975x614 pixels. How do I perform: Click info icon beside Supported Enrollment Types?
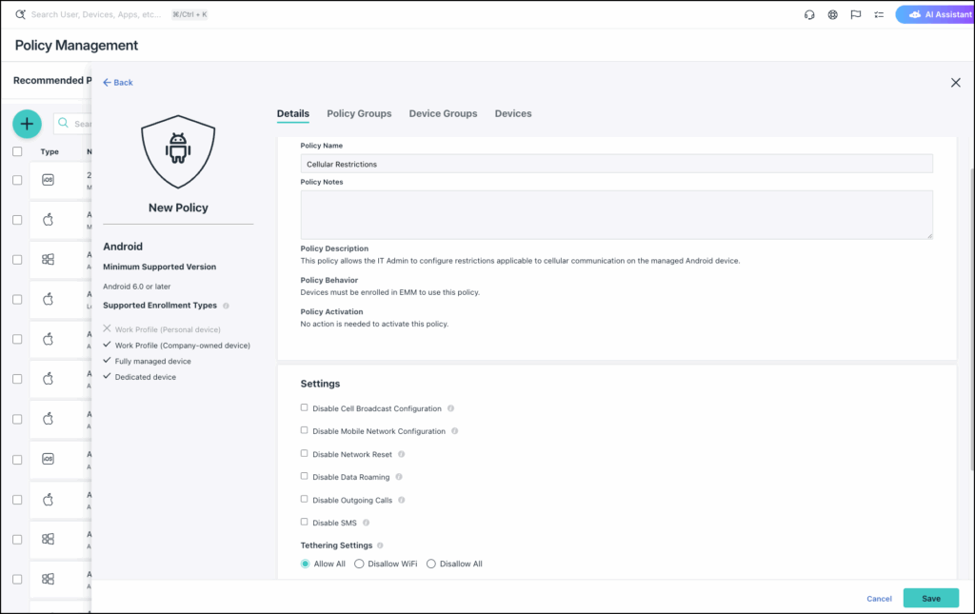226,306
